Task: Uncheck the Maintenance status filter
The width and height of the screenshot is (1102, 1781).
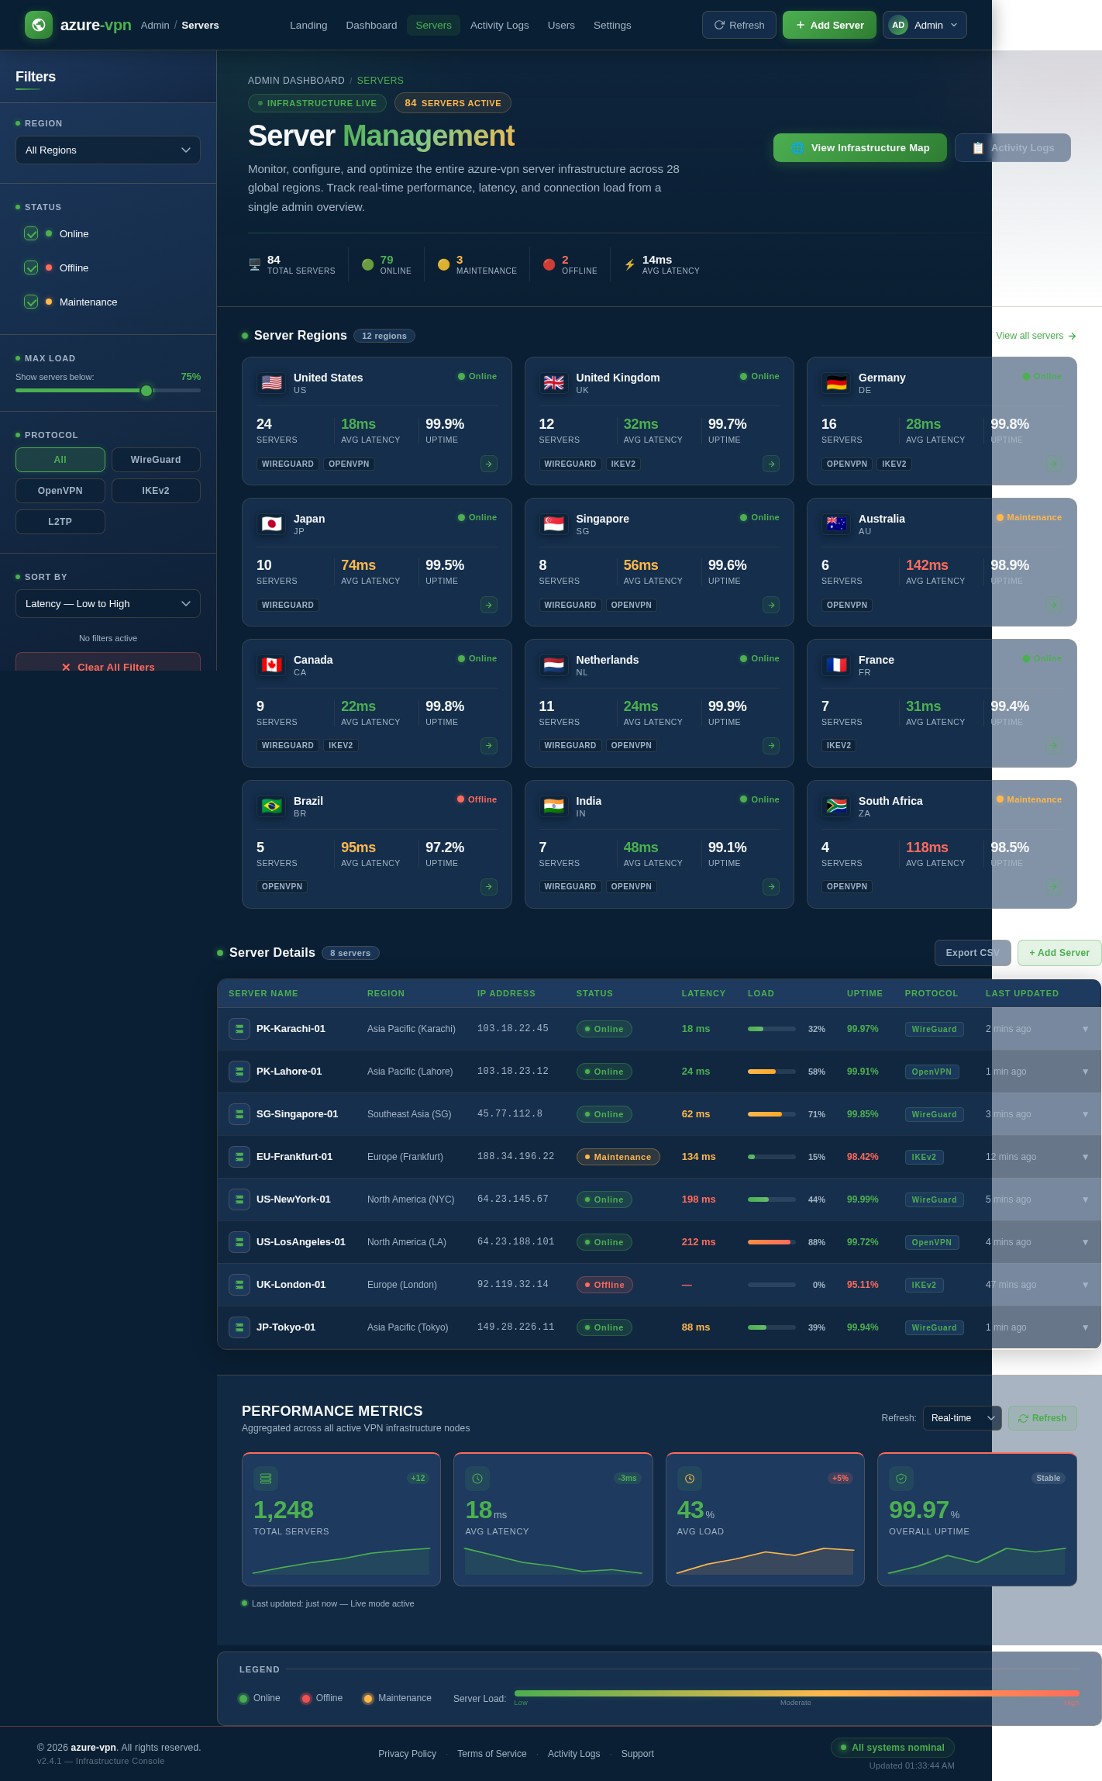Action: pos(31,302)
